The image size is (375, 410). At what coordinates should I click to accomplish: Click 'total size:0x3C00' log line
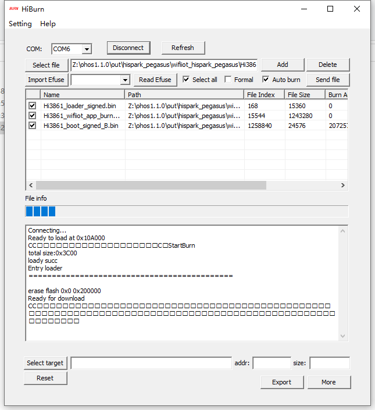point(52,253)
